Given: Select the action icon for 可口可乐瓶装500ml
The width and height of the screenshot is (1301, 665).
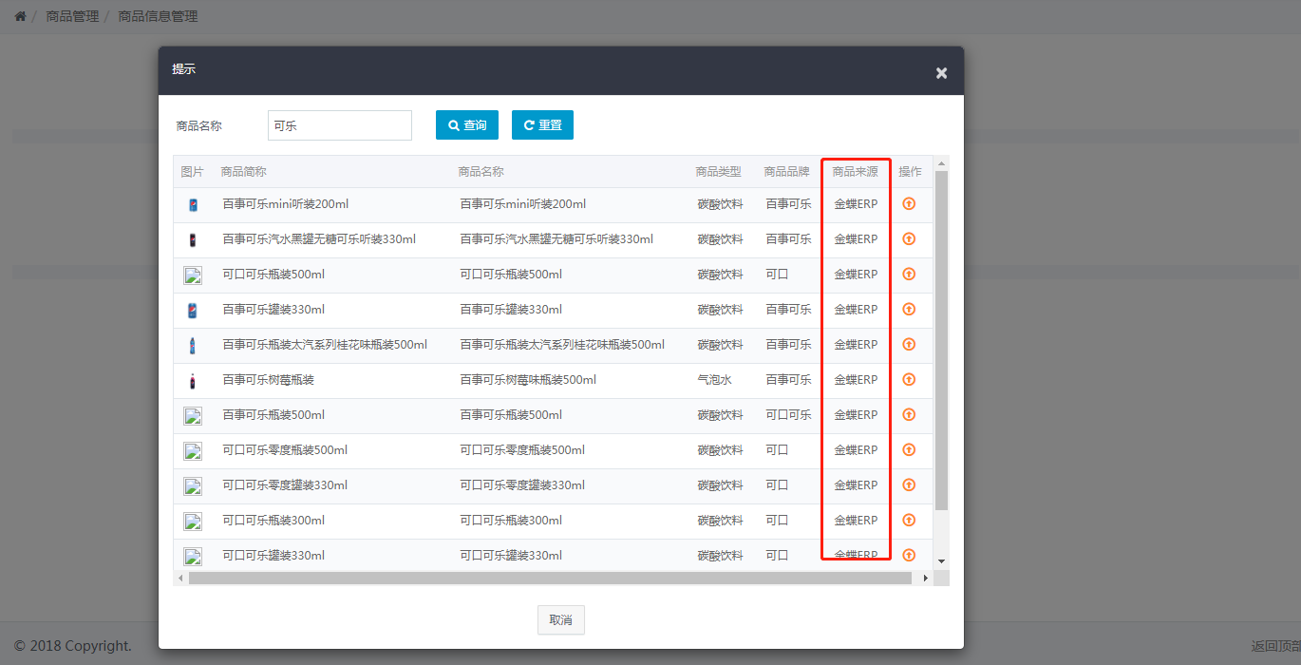Looking at the screenshot, I should click(909, 274).
